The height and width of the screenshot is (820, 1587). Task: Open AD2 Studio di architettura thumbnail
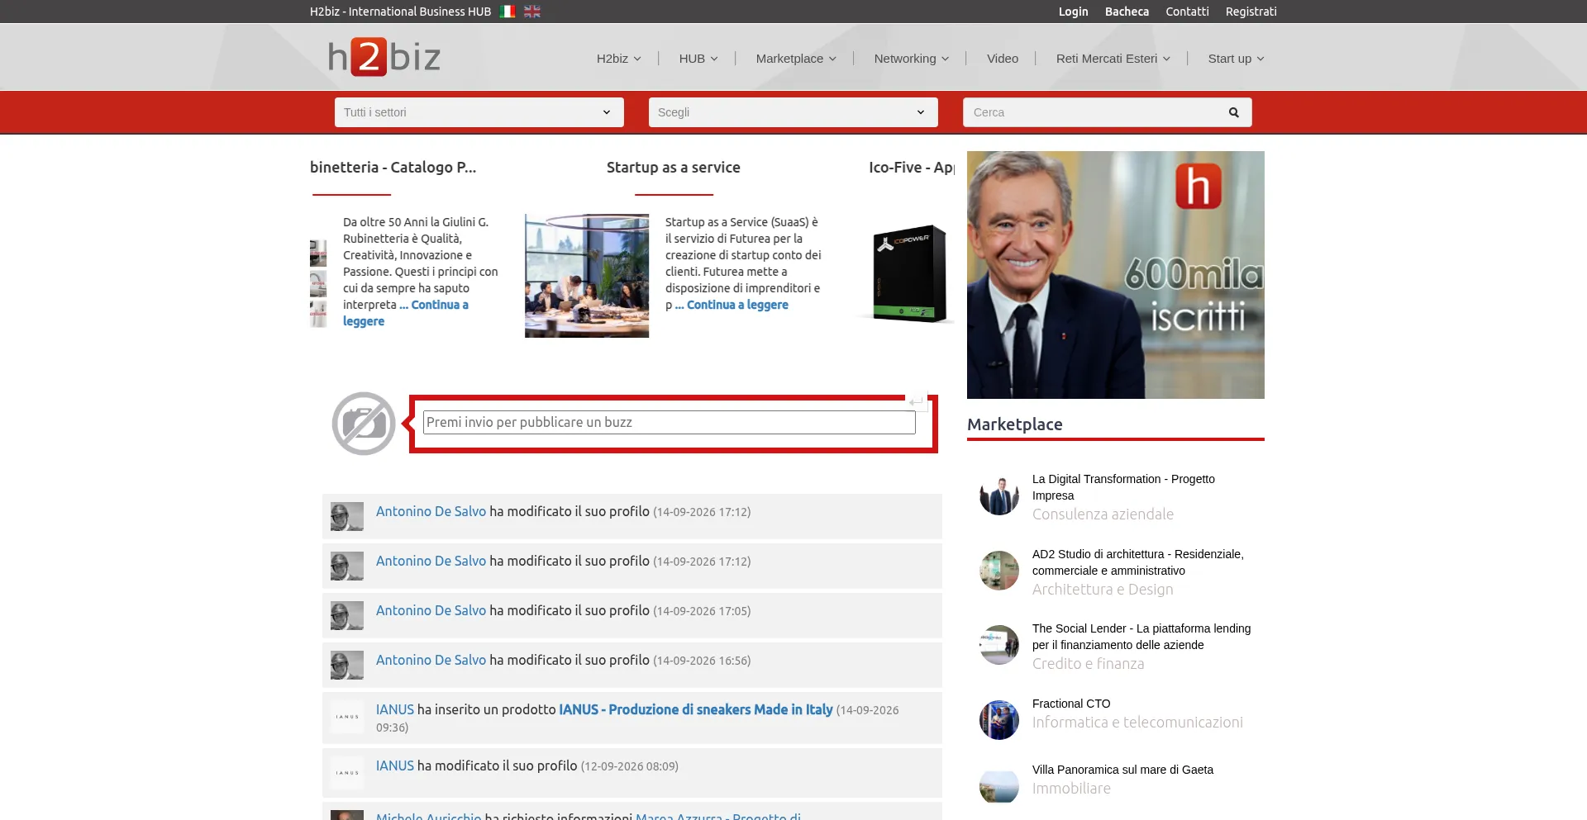click(x=999, y=571)
